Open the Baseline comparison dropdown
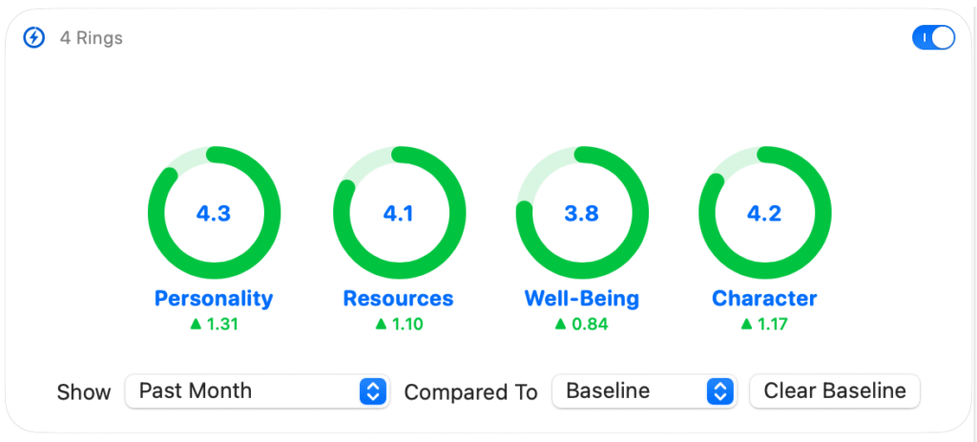The height and width of the screenshot is (442, 977). pos(643,391)
